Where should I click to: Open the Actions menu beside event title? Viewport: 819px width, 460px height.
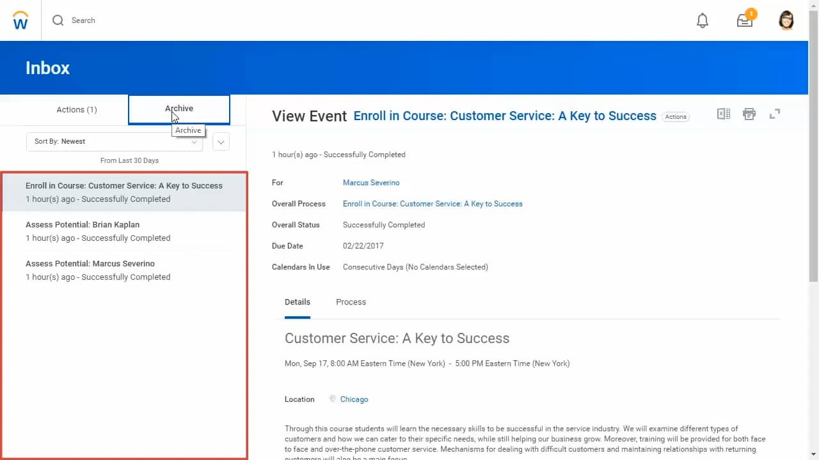click(676, 117)
